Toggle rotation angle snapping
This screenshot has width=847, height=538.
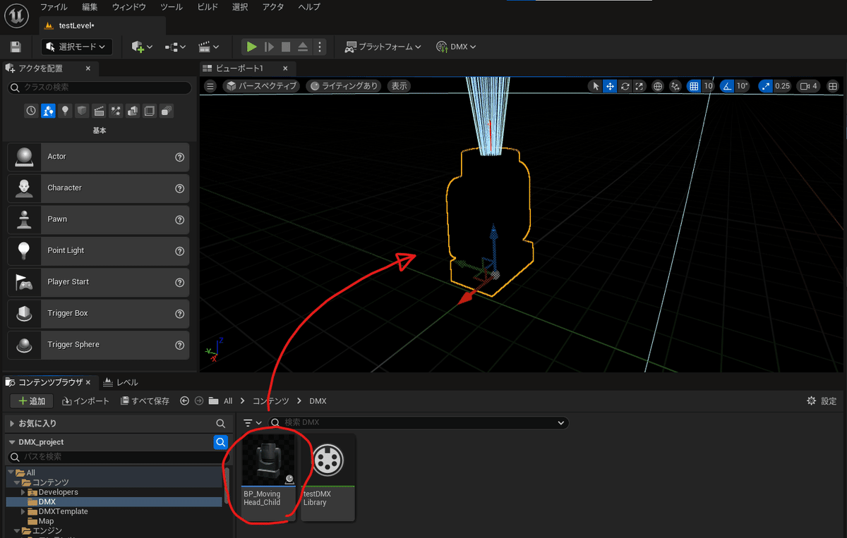pos(728,86)
